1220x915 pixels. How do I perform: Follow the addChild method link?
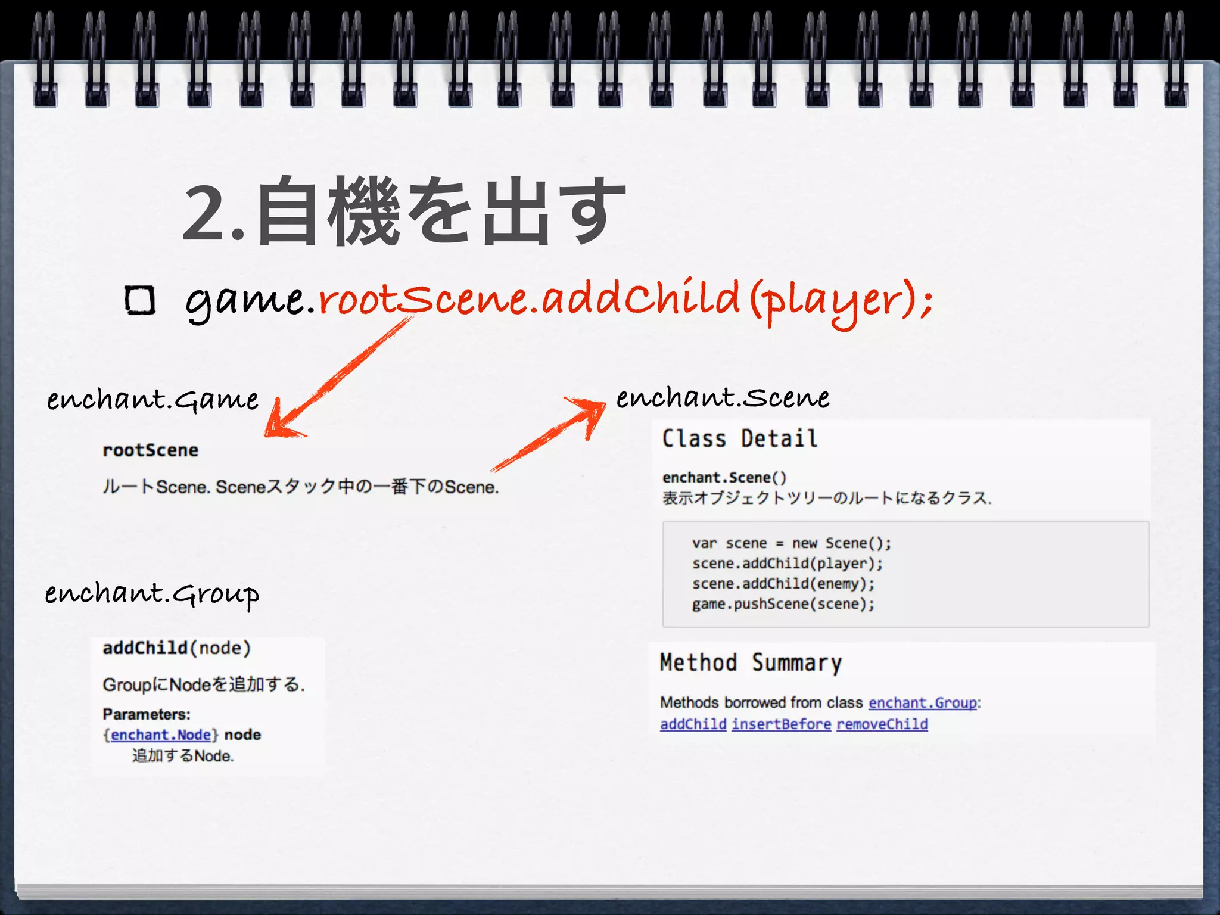[x=693, y=724]
